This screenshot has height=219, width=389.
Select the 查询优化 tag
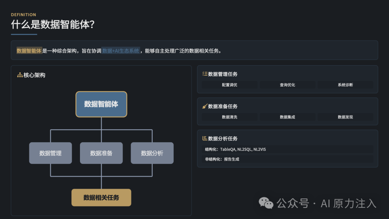[x=287, y=85]
